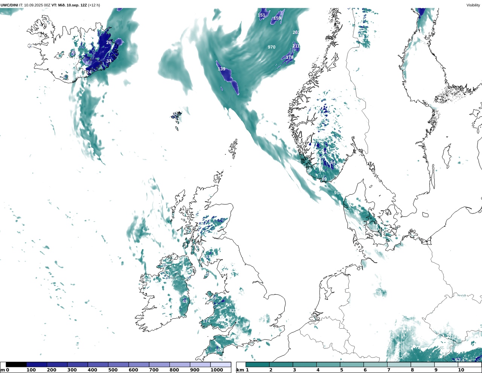The image size is (482, 373).
Task: Click the '34' value over Iceland
Action: [x=109, y=61]
